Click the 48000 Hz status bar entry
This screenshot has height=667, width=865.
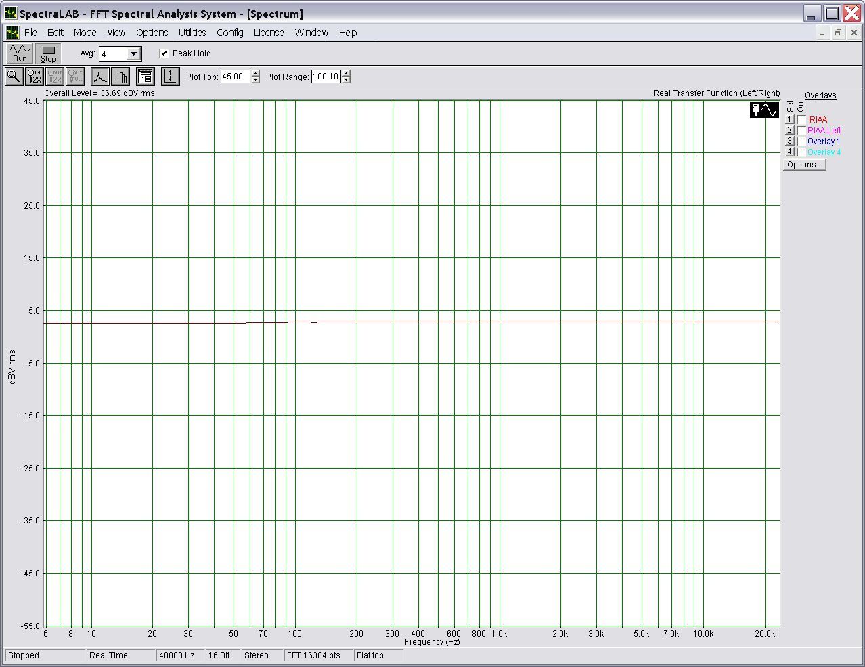coord(181,655)
